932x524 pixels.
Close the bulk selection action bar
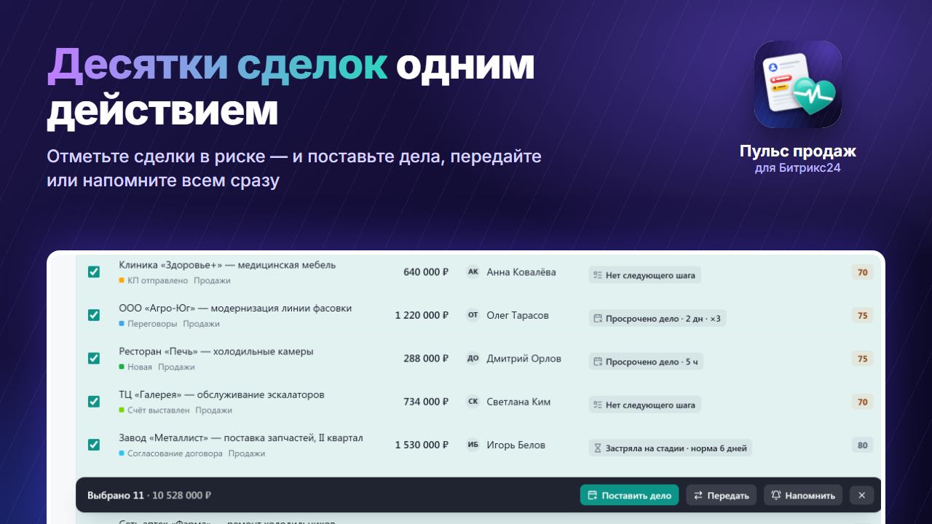tap(861, 495)
